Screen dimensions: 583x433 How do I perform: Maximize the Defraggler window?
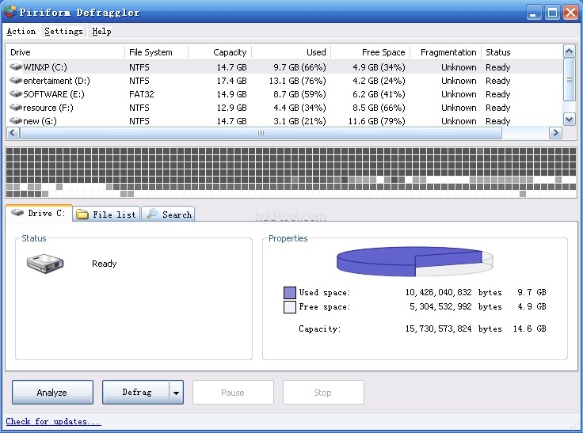tap(552, 12)
